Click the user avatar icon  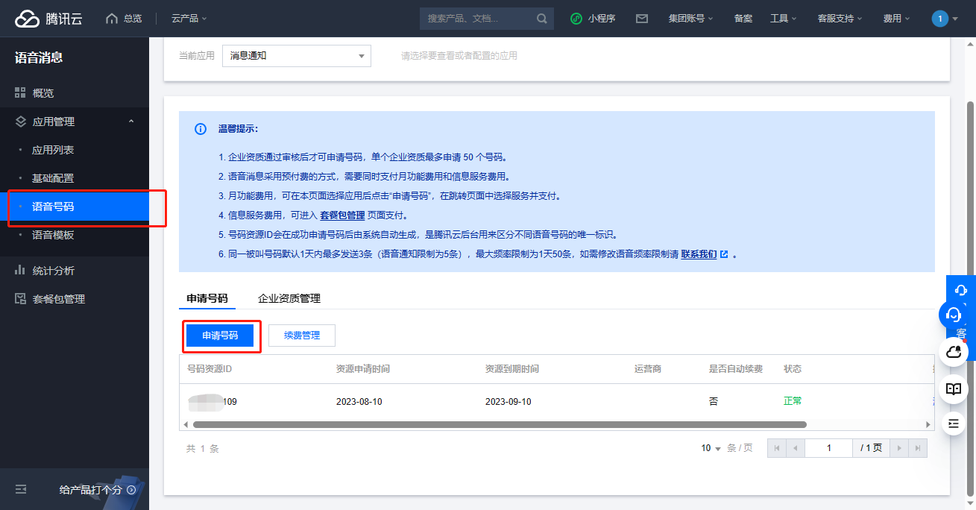tap(940, 19)
